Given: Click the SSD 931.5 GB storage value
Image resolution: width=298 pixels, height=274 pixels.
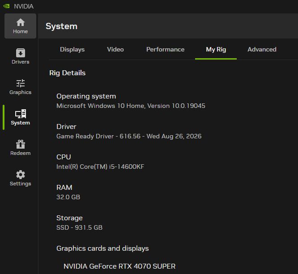Looking at the screenshot, I should [79, 227].
